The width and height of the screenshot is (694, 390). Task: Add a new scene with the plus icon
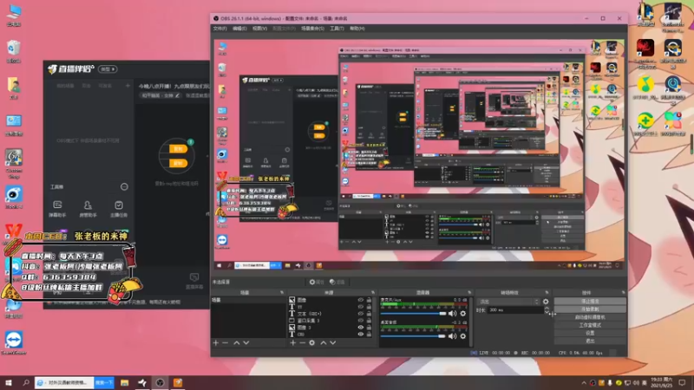[x=215, y=342]
